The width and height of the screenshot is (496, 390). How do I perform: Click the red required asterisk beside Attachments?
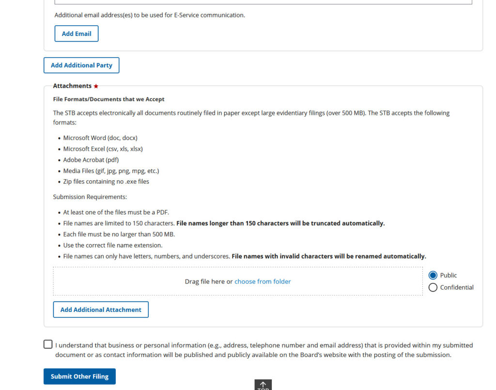pos(96,86)
